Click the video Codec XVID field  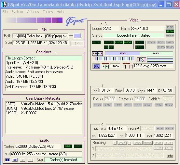tap(111, 28)
